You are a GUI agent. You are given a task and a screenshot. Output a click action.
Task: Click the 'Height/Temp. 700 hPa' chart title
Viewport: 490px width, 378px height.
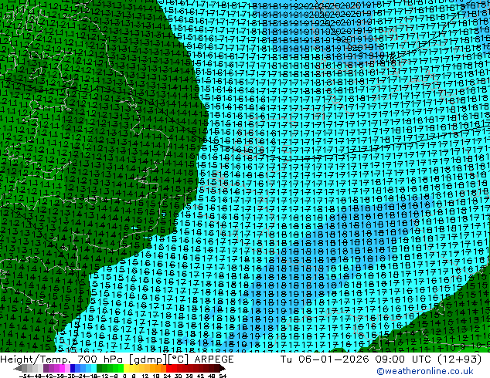(x=63, y=359)
